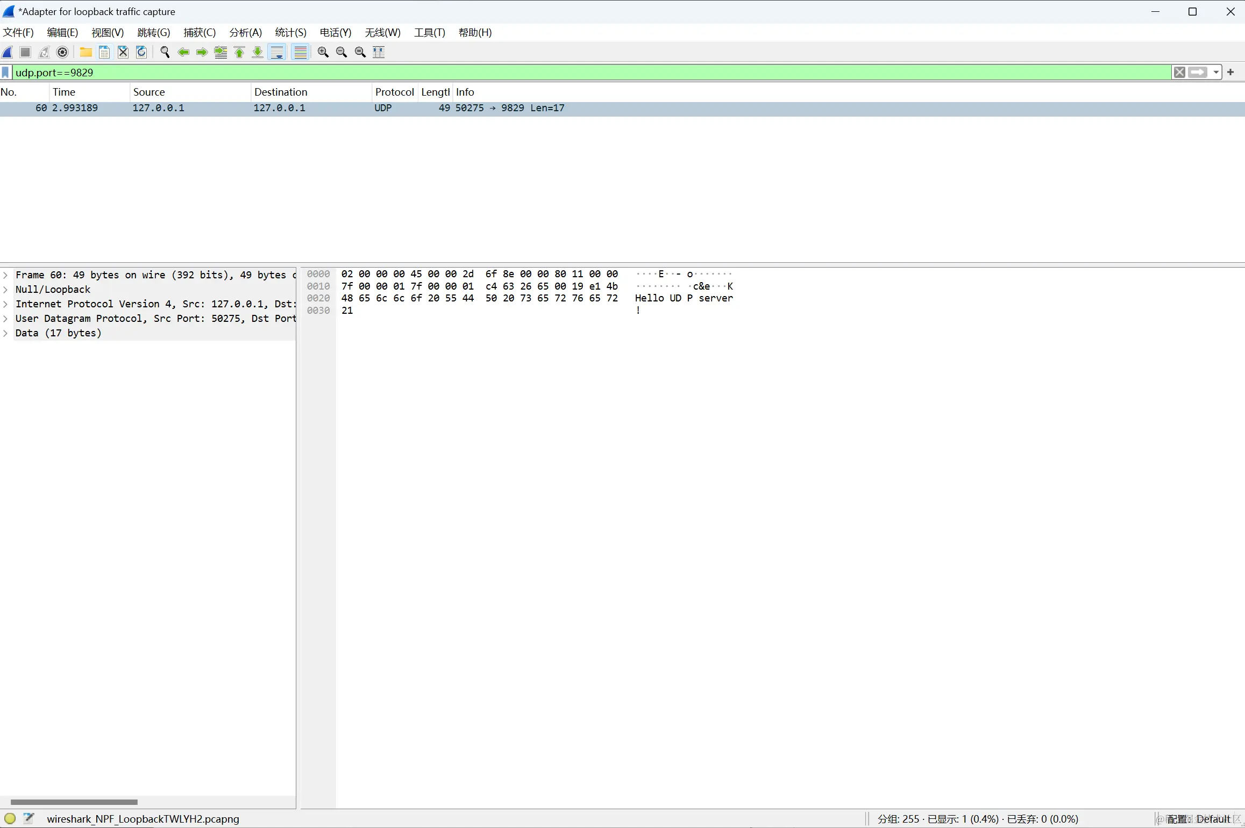The width and height of the screenshot is (1245, 828).
Task: Open a capture file via folder icon
Action: click(x=86, y=52)
